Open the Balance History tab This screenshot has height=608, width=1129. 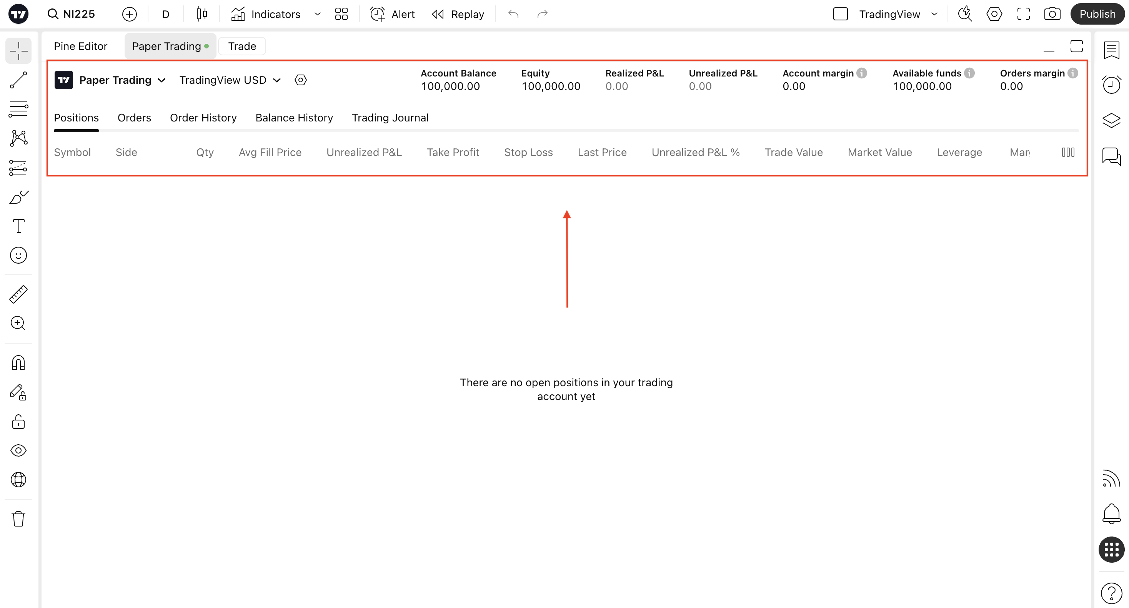click(x=294, y=117)
